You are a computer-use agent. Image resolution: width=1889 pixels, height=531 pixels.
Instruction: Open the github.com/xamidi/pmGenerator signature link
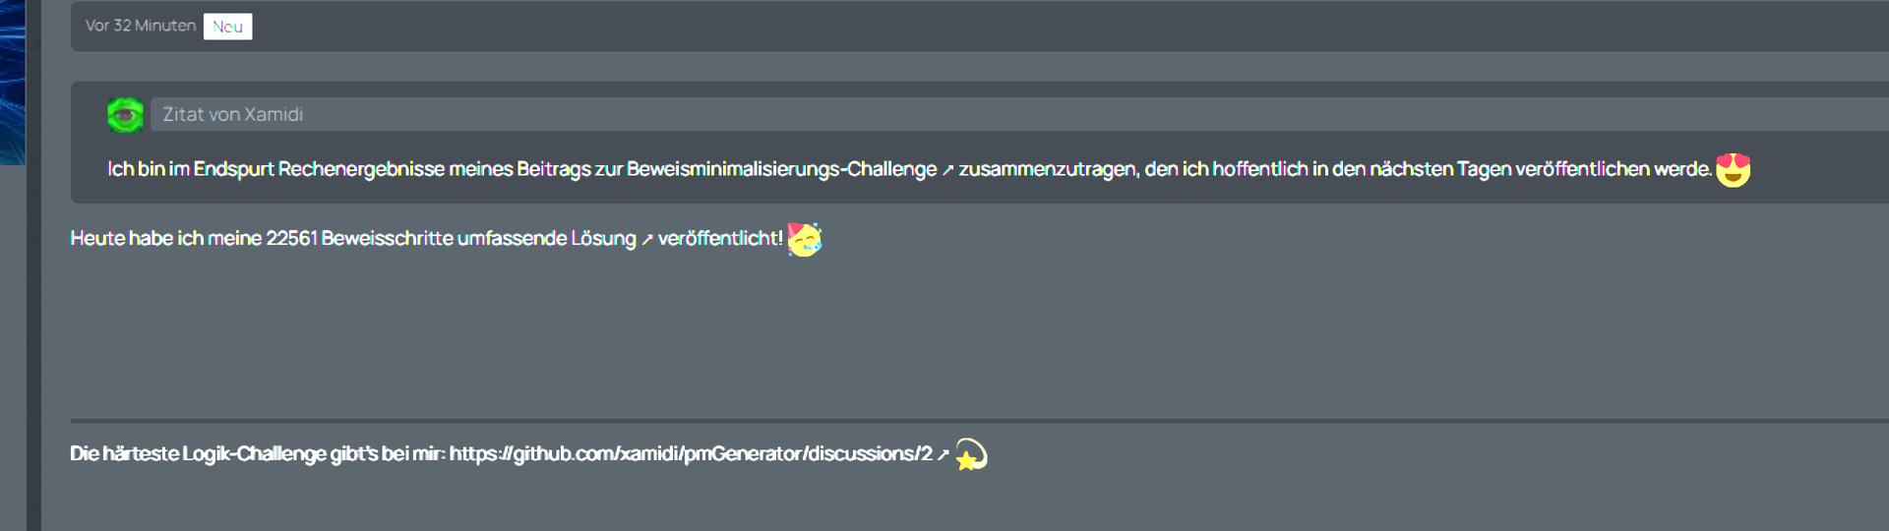tap(690, 453)
